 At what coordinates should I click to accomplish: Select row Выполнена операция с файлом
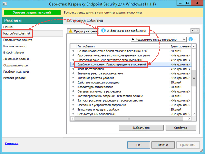pyautogui.click(x=131, y=110)
